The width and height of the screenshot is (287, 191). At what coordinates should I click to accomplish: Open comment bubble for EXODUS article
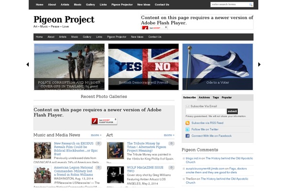click(99, 143)
